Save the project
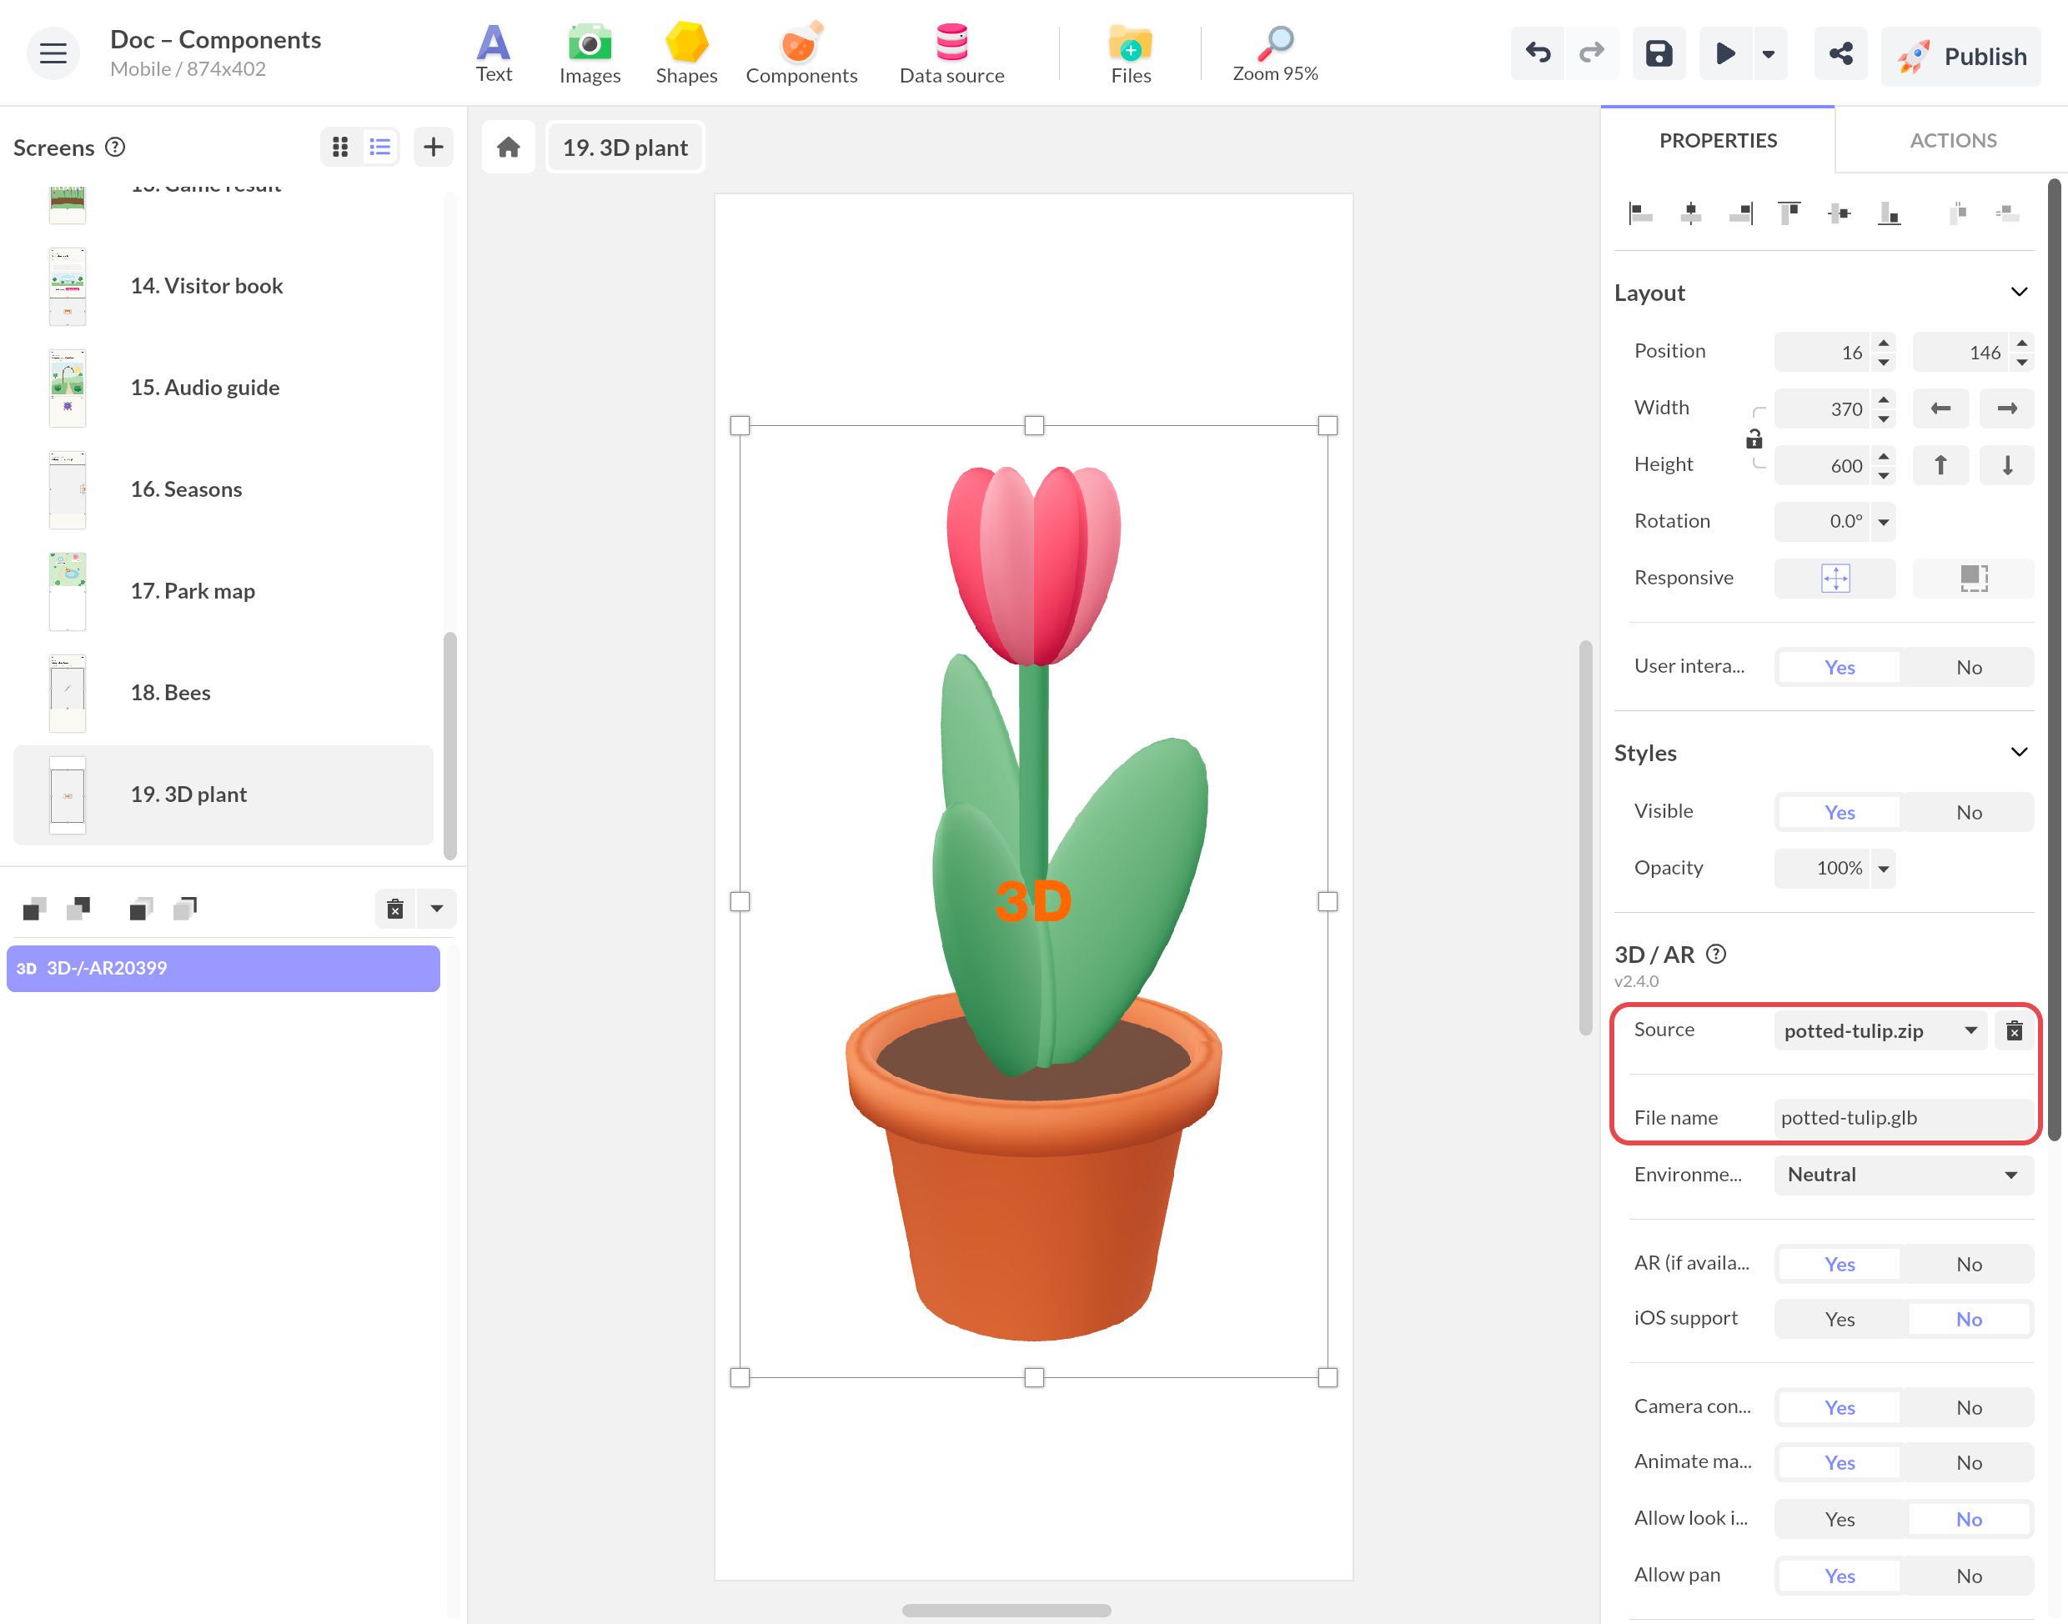The image size is (2068, 1624). click(x=1659, y=53)
